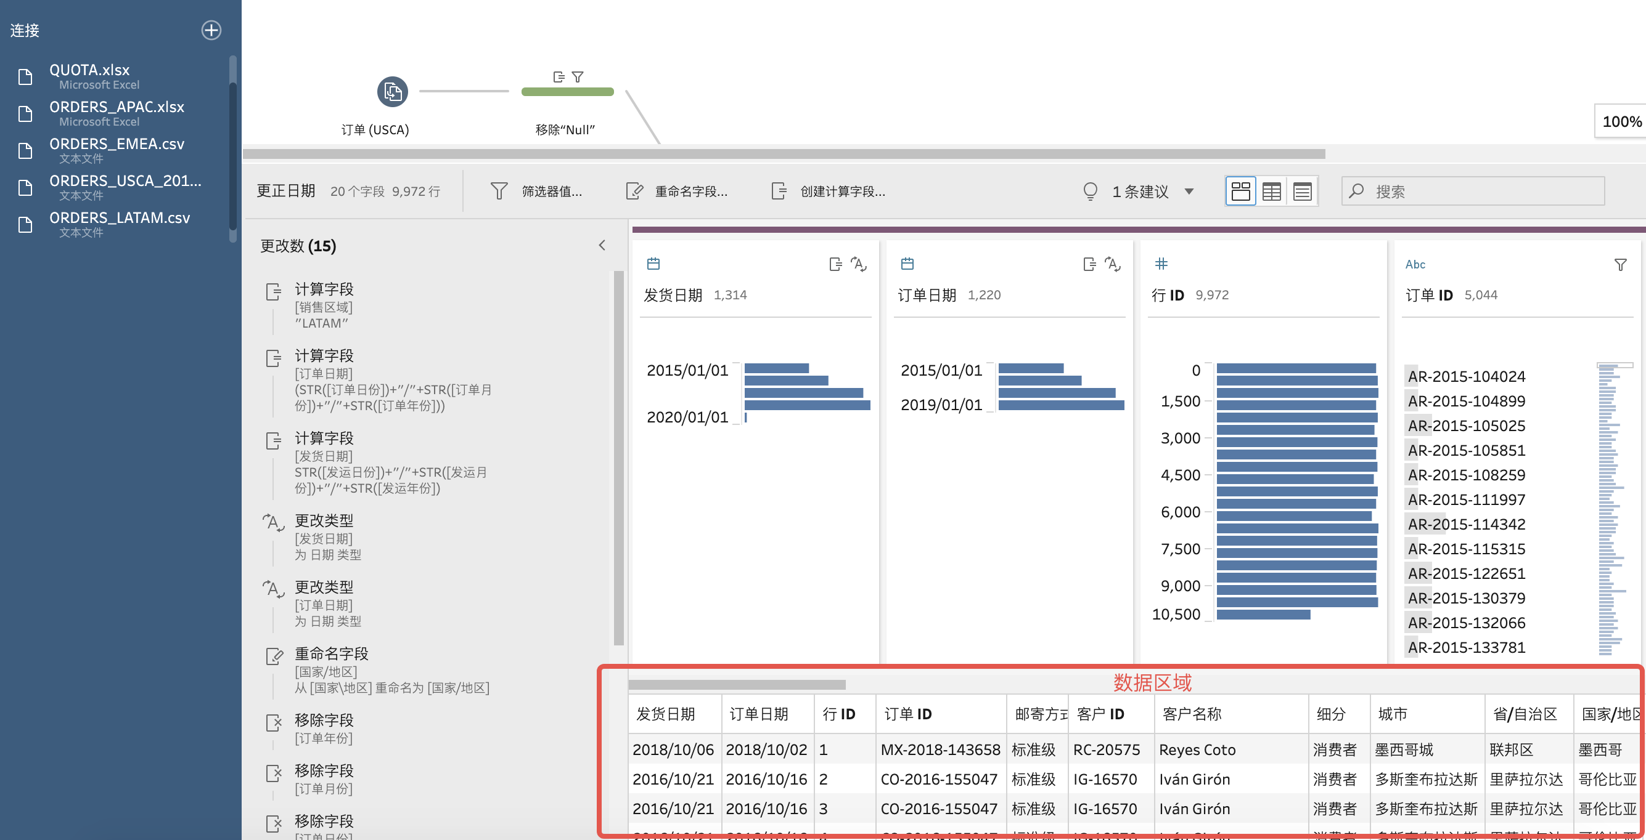Click date type icon on 订单日期 card
Viewport: 1646px width, 840px height.
[x=907, y=264]
